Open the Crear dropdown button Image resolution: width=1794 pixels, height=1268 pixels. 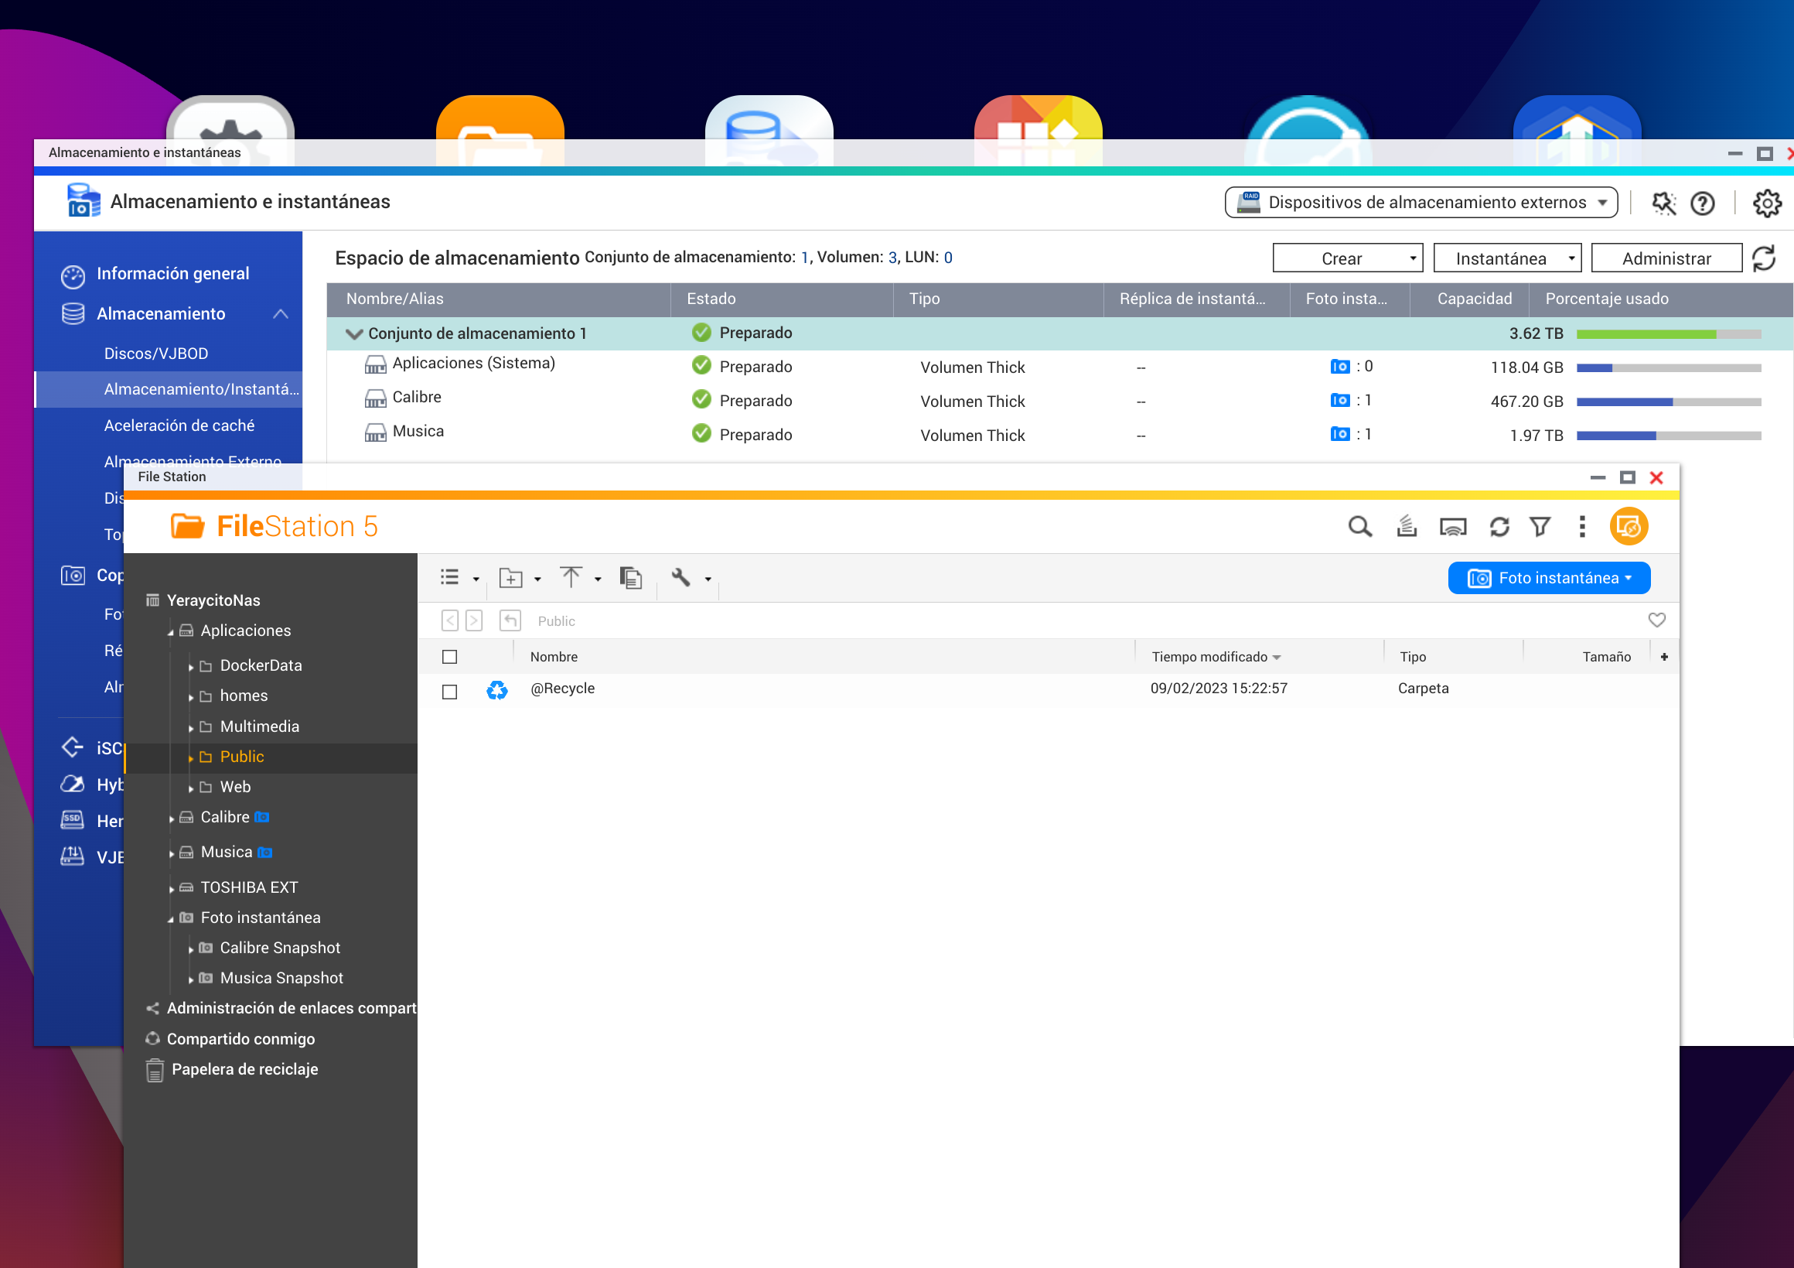tap(1347, 258)
